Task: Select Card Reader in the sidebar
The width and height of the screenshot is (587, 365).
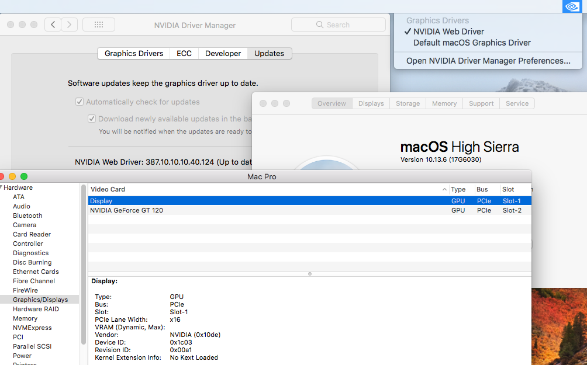Action: click(32, 234)
